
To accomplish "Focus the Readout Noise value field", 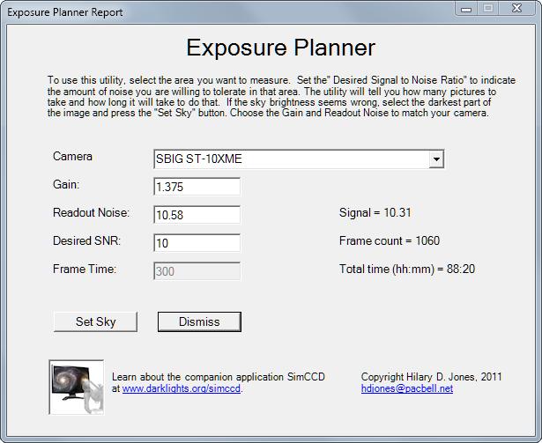I will pyautogui.click(x=196, y=215).
